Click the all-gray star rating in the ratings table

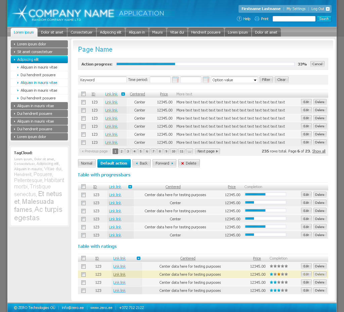point(278,266)
